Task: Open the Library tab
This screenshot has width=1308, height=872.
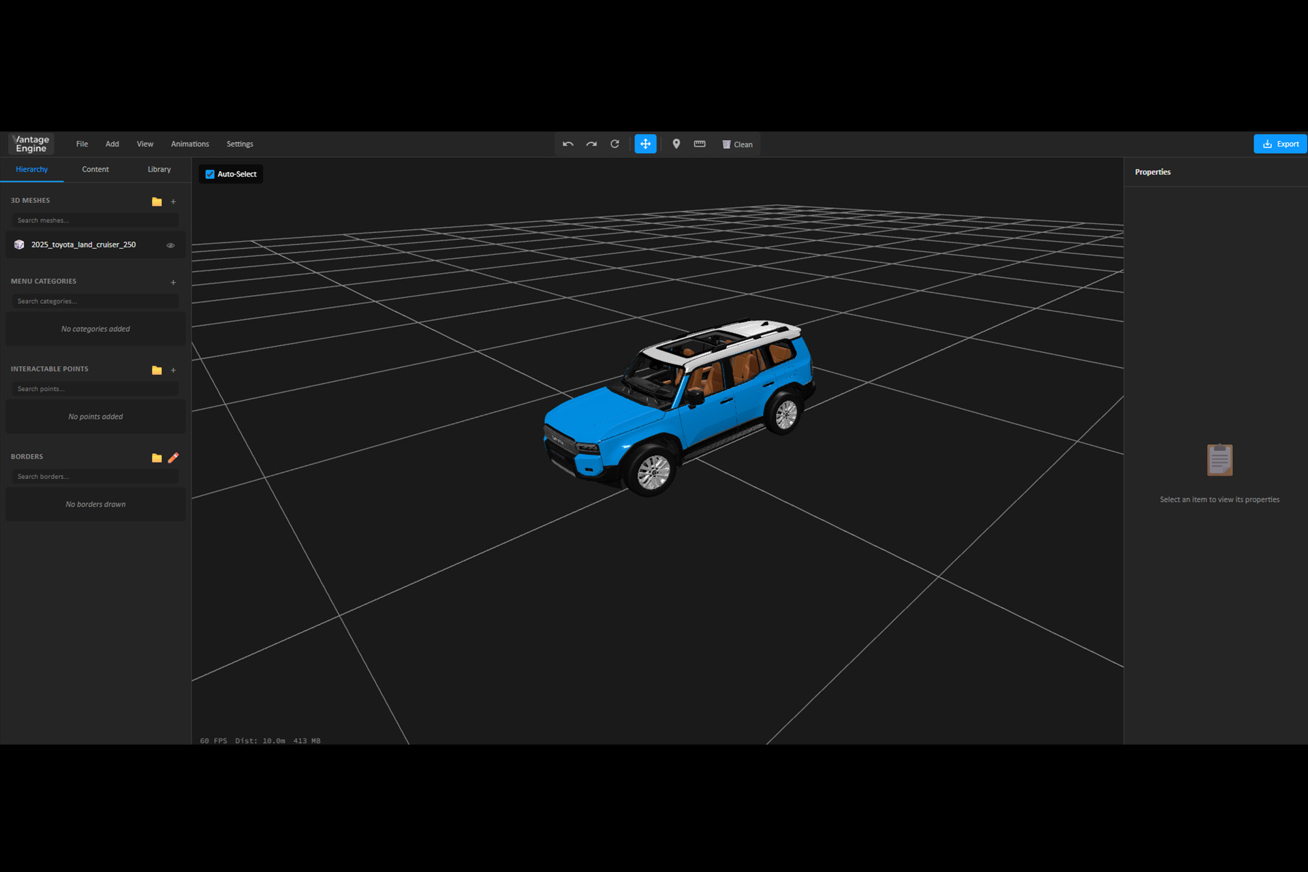Action: (x=159, y=170)
